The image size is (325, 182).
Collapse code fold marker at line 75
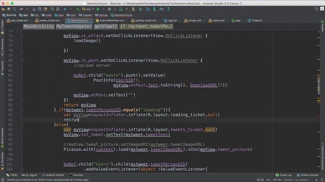click(22, 36)
